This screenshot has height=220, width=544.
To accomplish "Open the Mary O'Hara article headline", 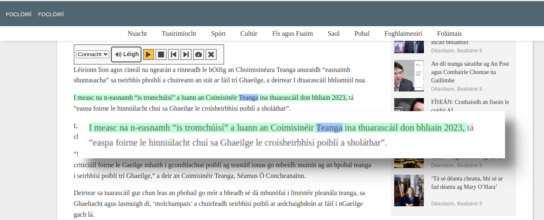I will point(467,183).
